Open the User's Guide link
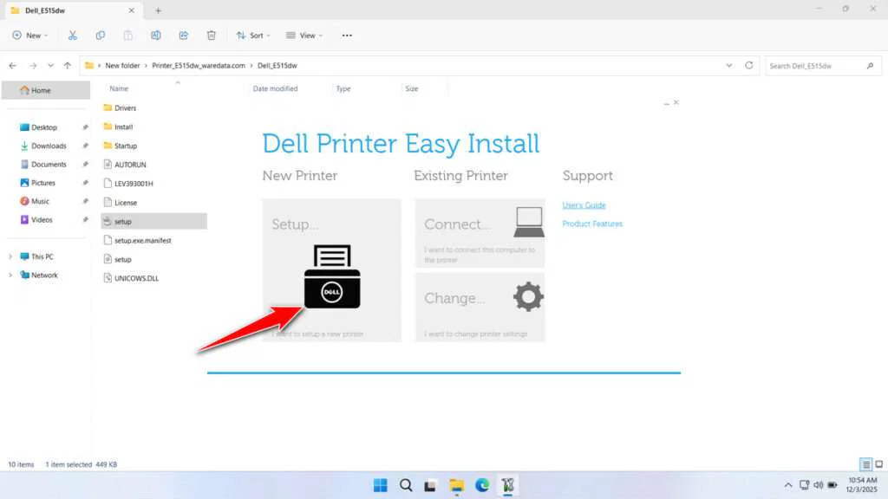This screenshot has width=888, height=499. tap(583, 205)
